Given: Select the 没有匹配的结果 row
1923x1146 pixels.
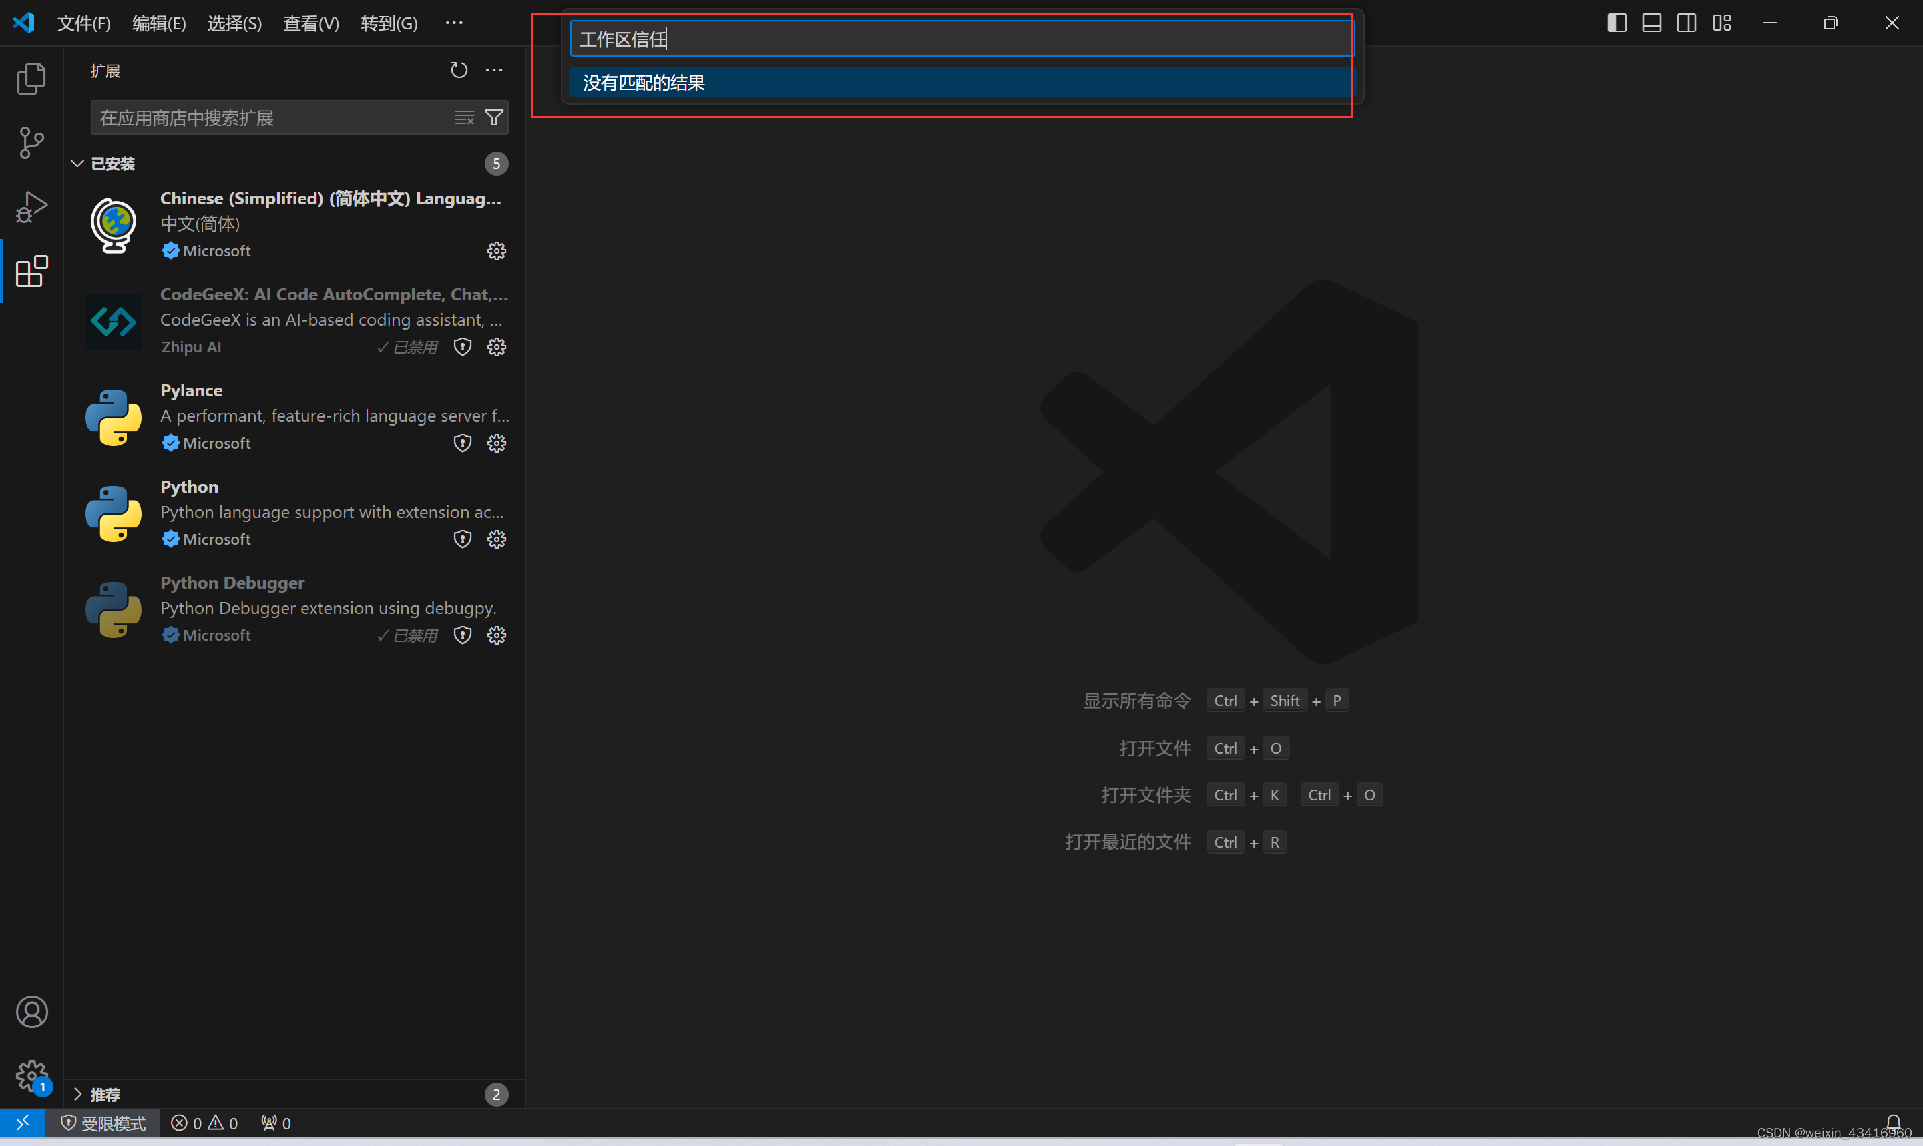Looking at the screenshot, I should (961, 83).
